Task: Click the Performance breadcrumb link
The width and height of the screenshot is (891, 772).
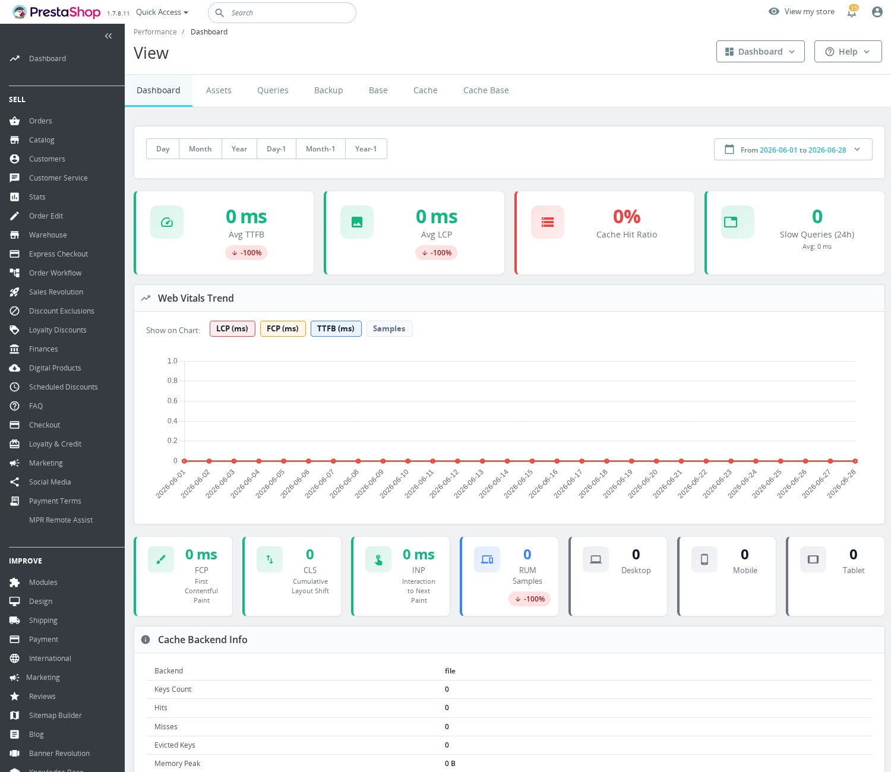Action: click(x=155, y=32)
